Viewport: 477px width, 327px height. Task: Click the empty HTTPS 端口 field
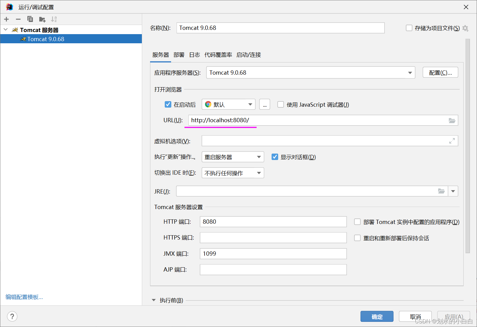[273, 238]
